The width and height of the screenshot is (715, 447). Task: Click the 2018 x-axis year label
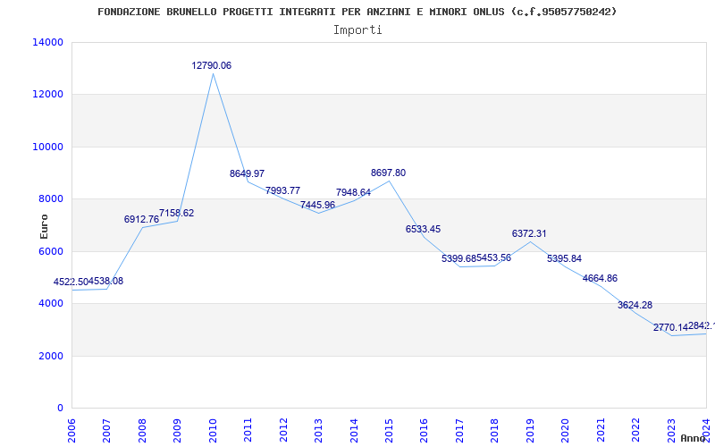(x=495, y=430)
